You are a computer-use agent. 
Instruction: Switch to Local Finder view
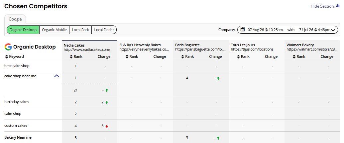click(x=104, y=30)
